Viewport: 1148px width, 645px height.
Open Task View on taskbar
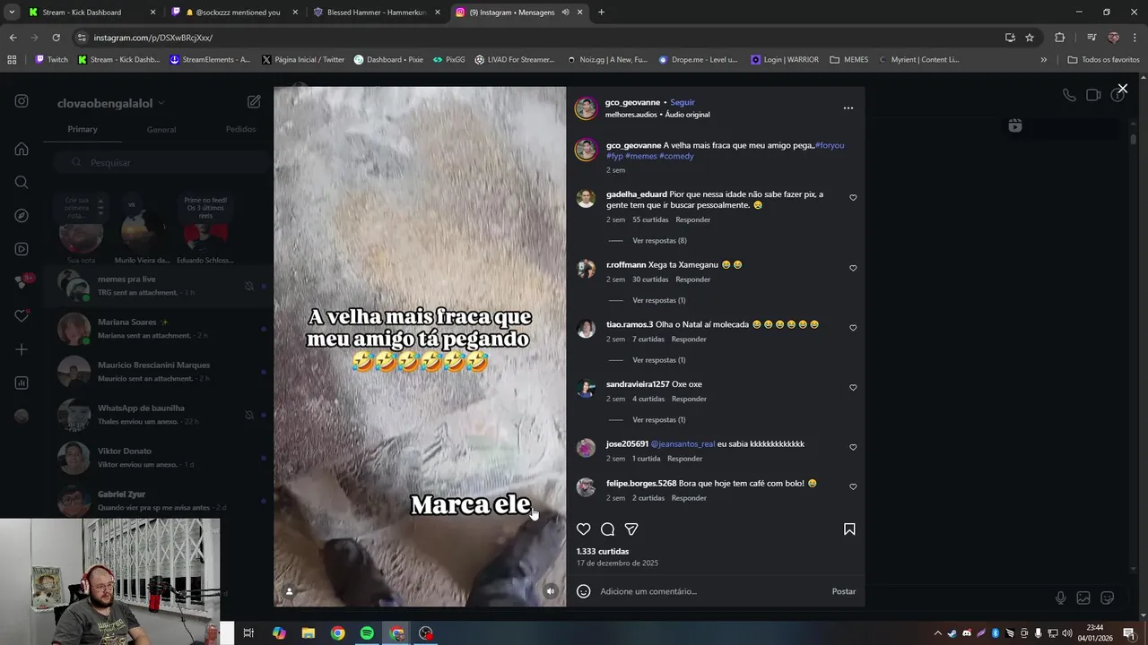[x=248, y=633]
